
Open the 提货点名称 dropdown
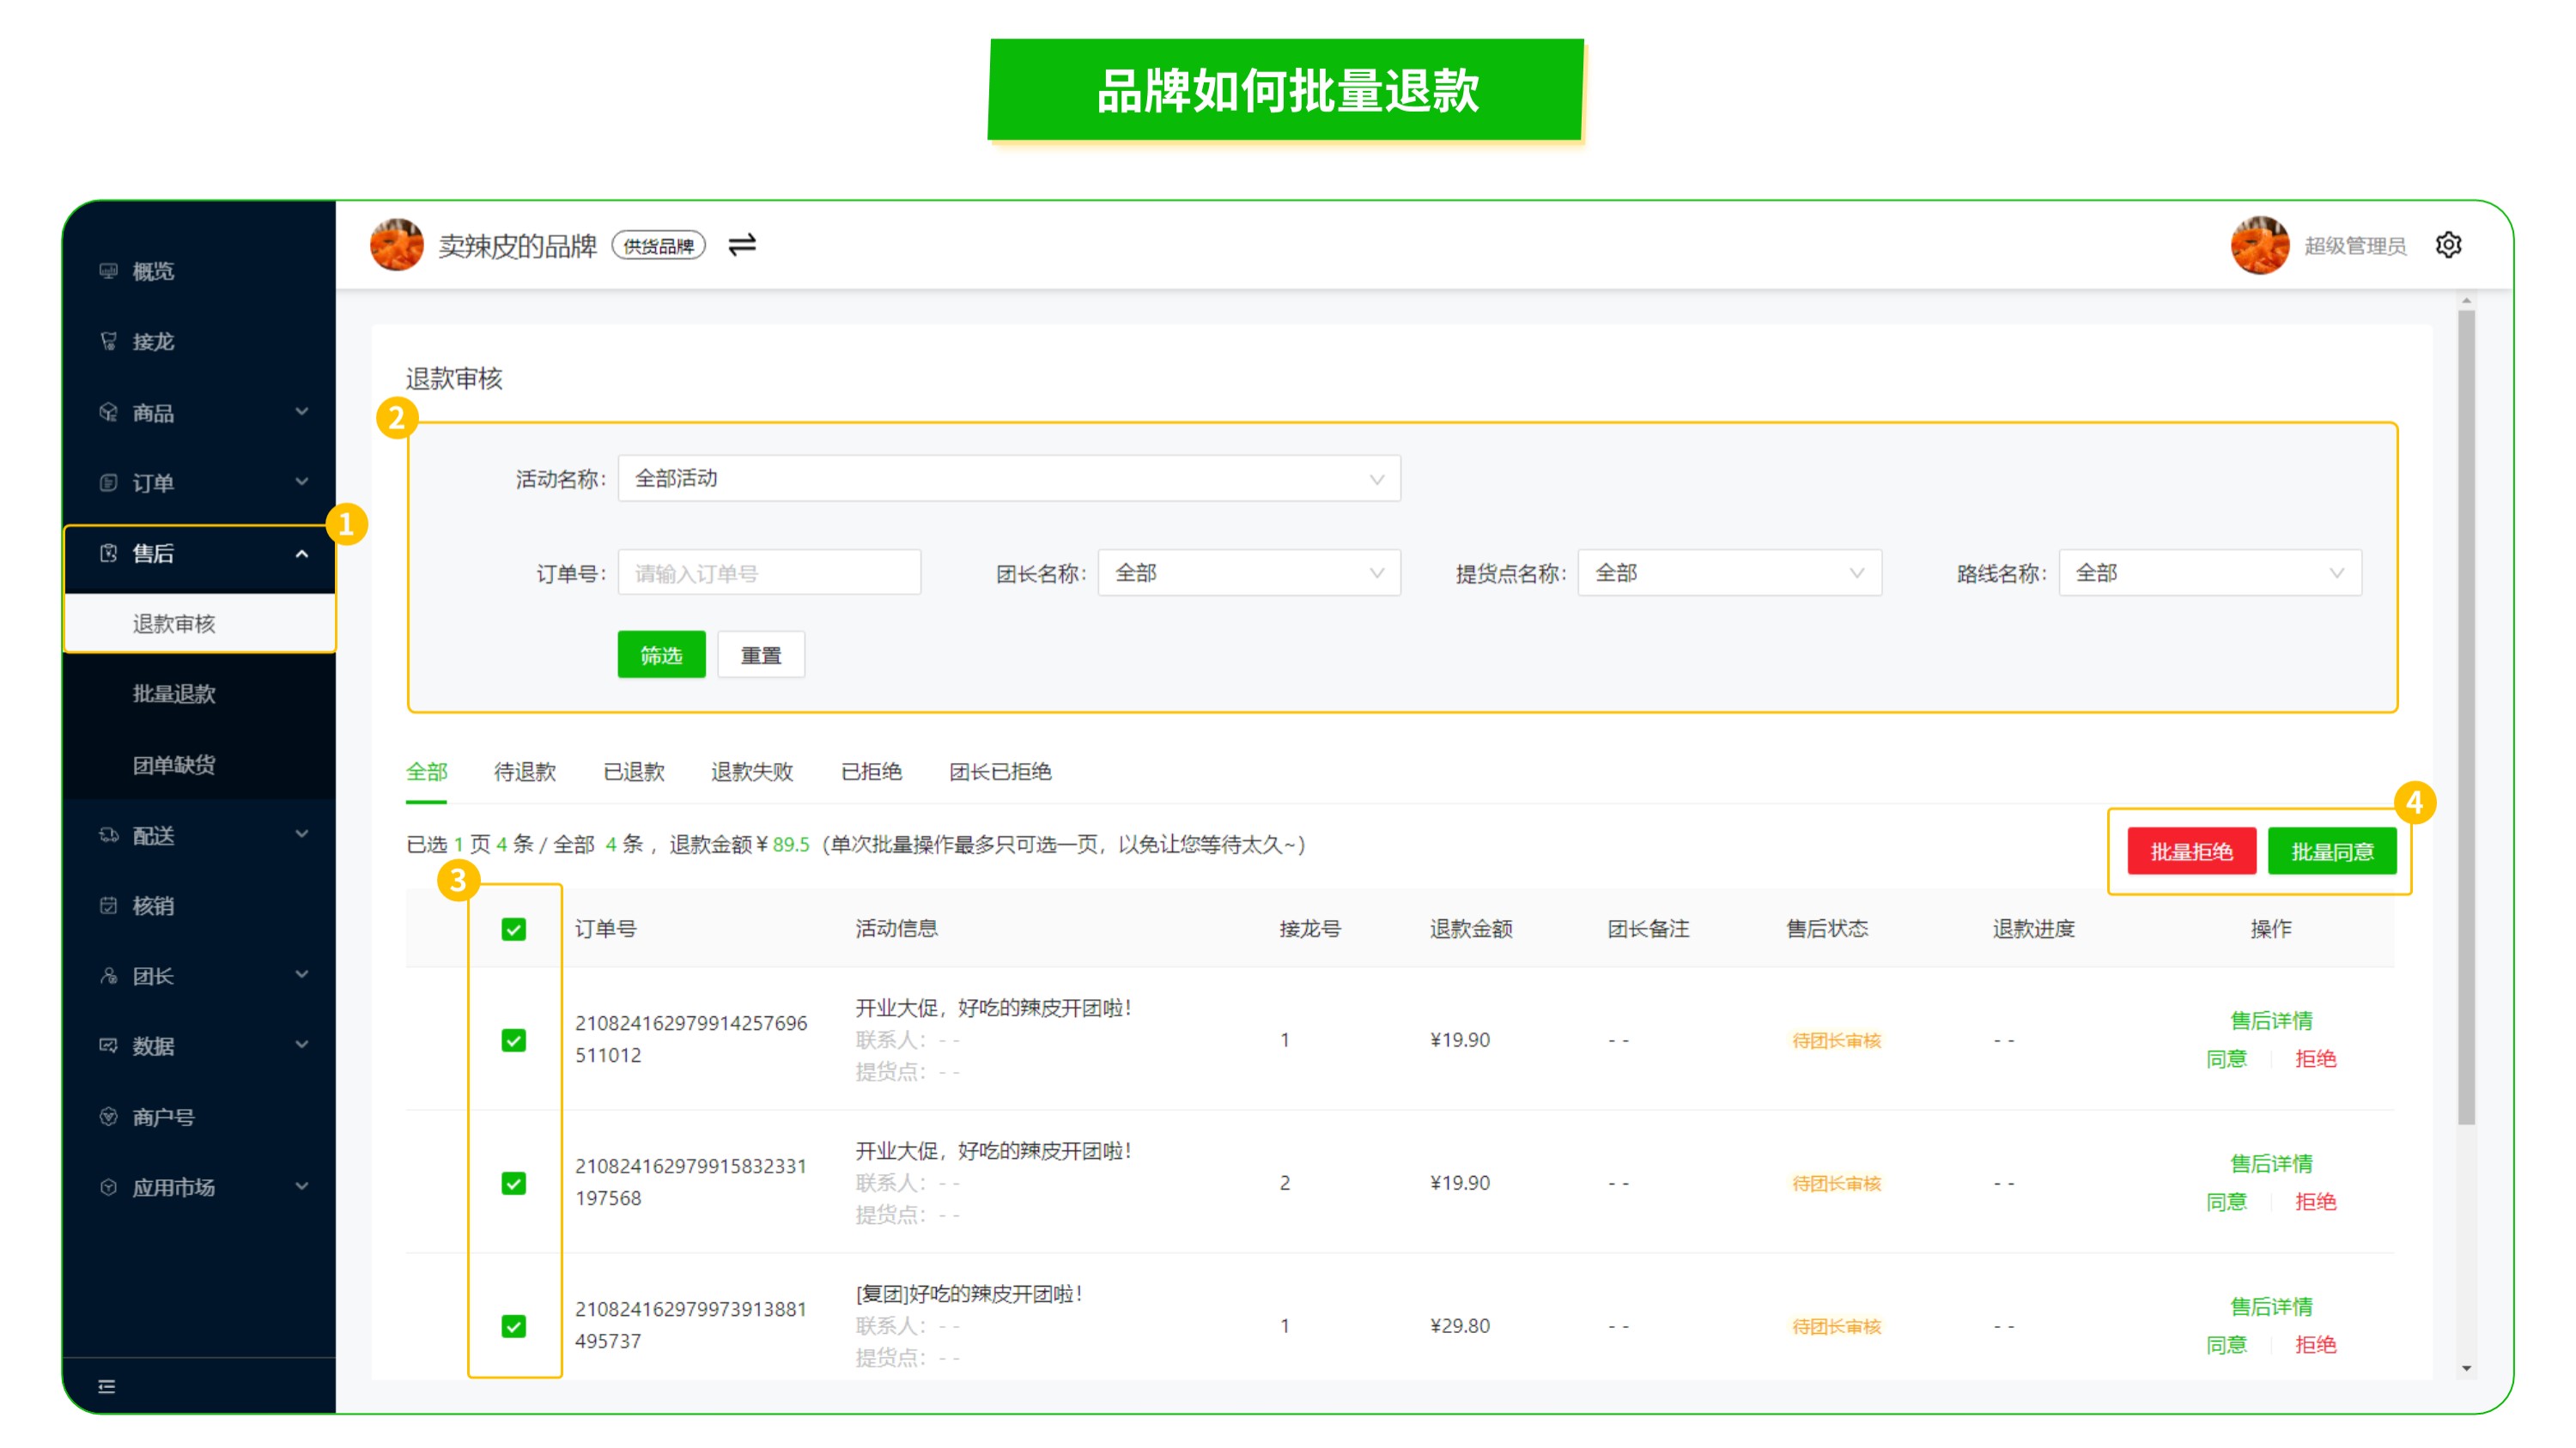(x=1729, y=573)
